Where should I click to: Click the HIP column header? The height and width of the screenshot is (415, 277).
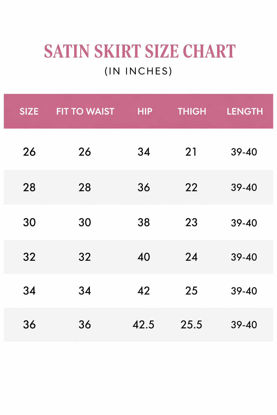coord(145,111)
